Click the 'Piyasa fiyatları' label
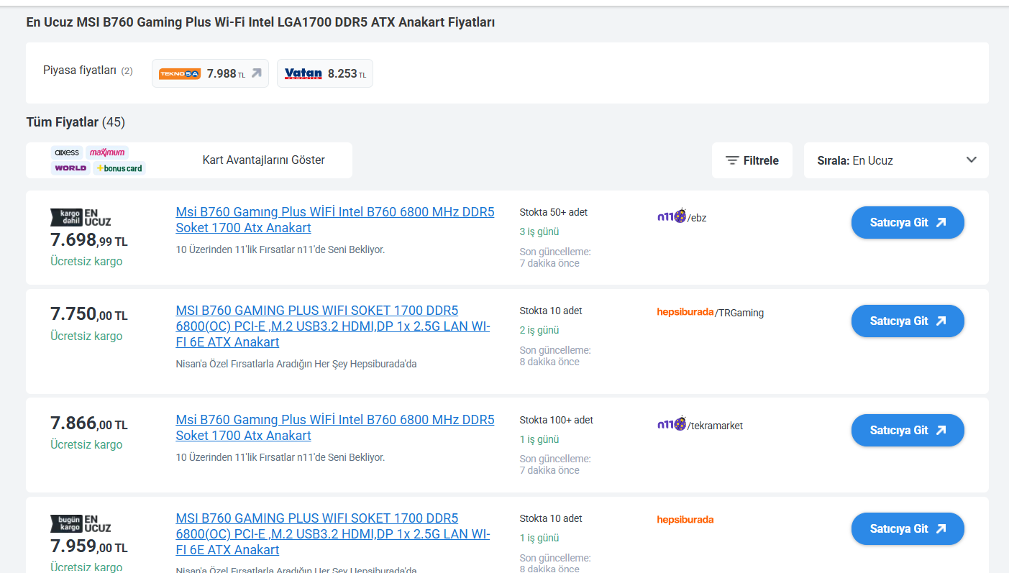This screenshot has width=1009, height=573. [x=80, y=70]
